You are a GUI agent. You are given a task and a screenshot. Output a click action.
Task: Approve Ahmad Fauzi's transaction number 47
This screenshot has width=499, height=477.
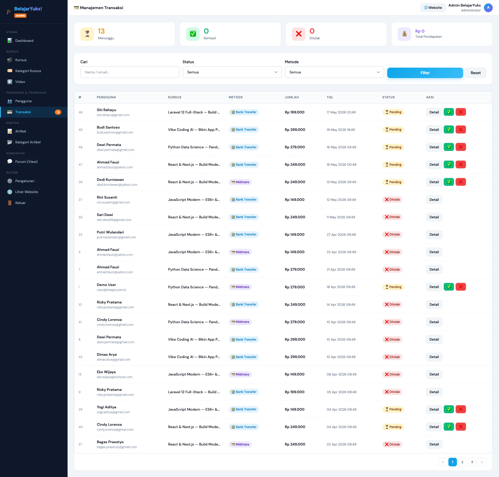449,164
